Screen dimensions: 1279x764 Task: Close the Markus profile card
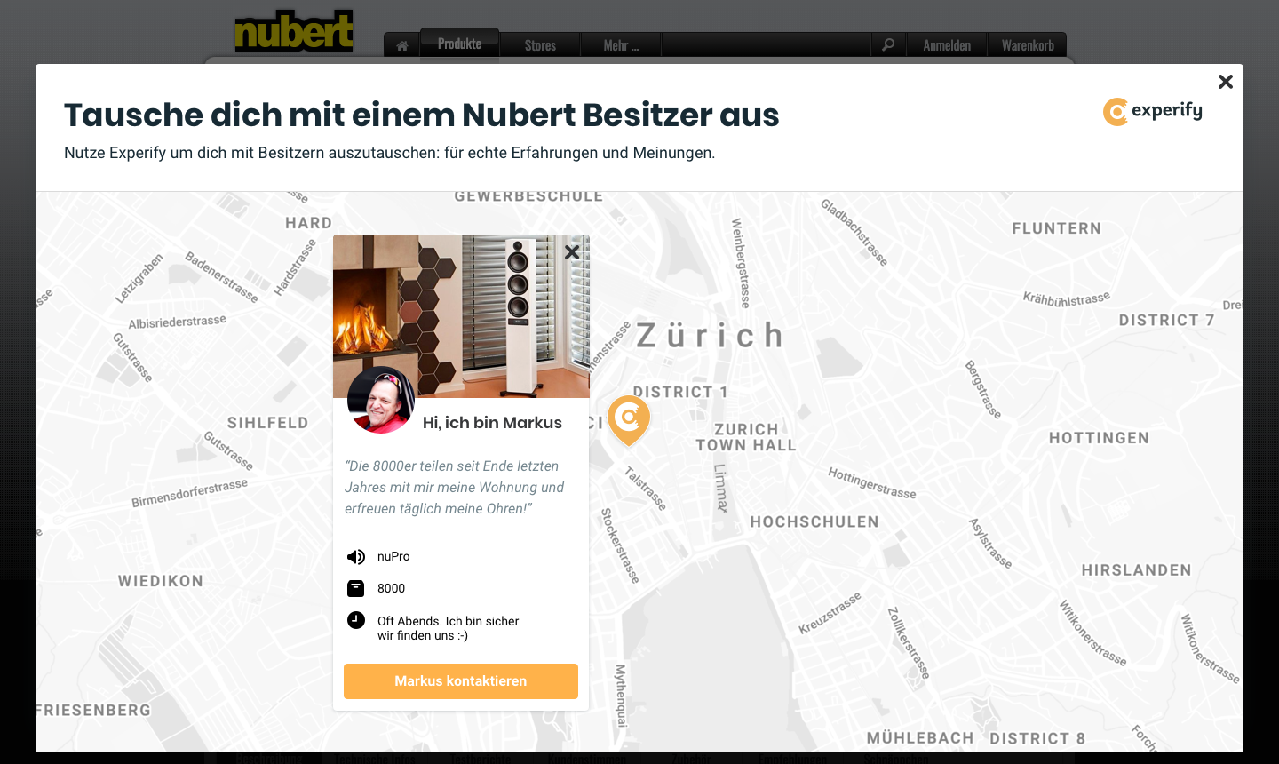tap(572, 252)
